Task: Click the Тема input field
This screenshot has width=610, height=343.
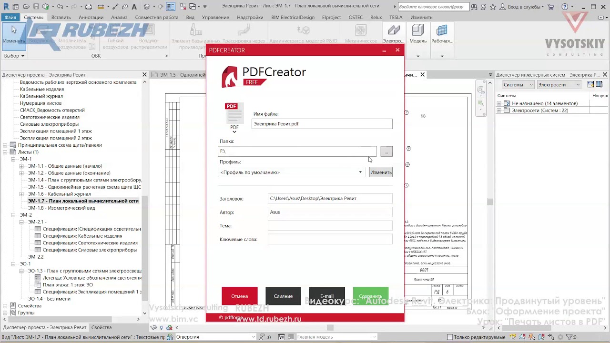Action: (x=330, y=226)
